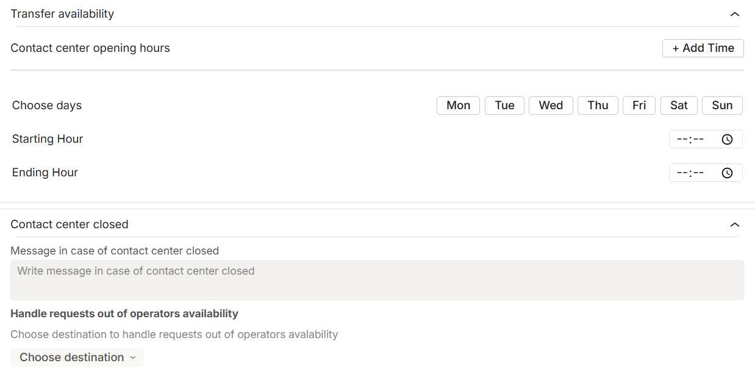Viewport: 755px width, 385px height.
Task: Click the Contact center closed header title
Action: point(70,225)
